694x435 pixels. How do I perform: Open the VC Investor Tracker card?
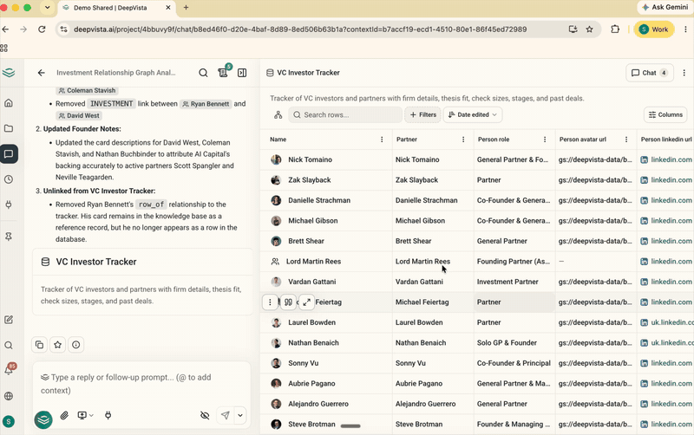pos(142,282)
